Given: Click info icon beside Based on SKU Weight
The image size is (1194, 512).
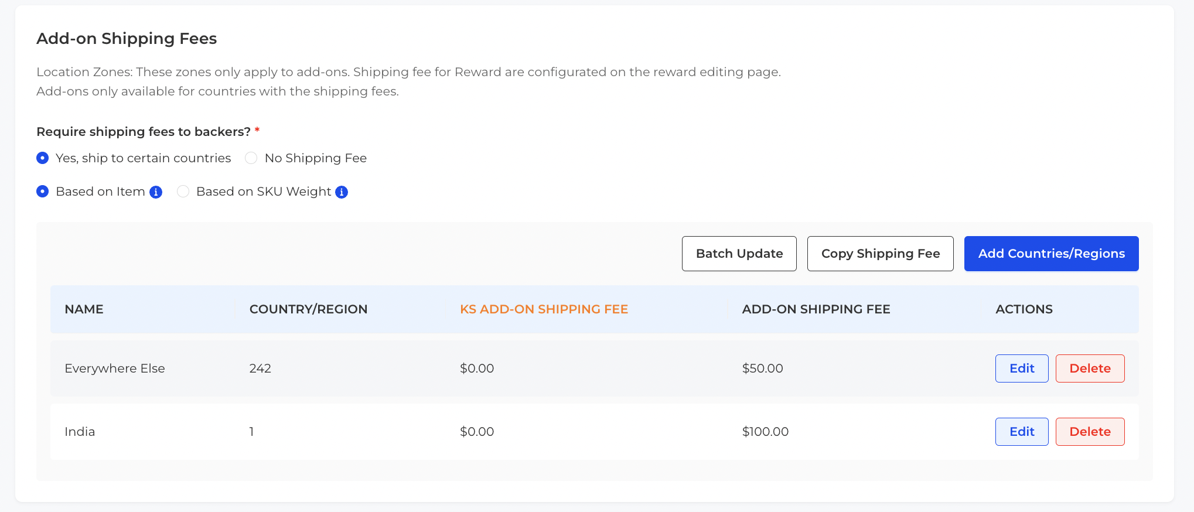Looking at the screenshot, I should click(x=342, y=192).
